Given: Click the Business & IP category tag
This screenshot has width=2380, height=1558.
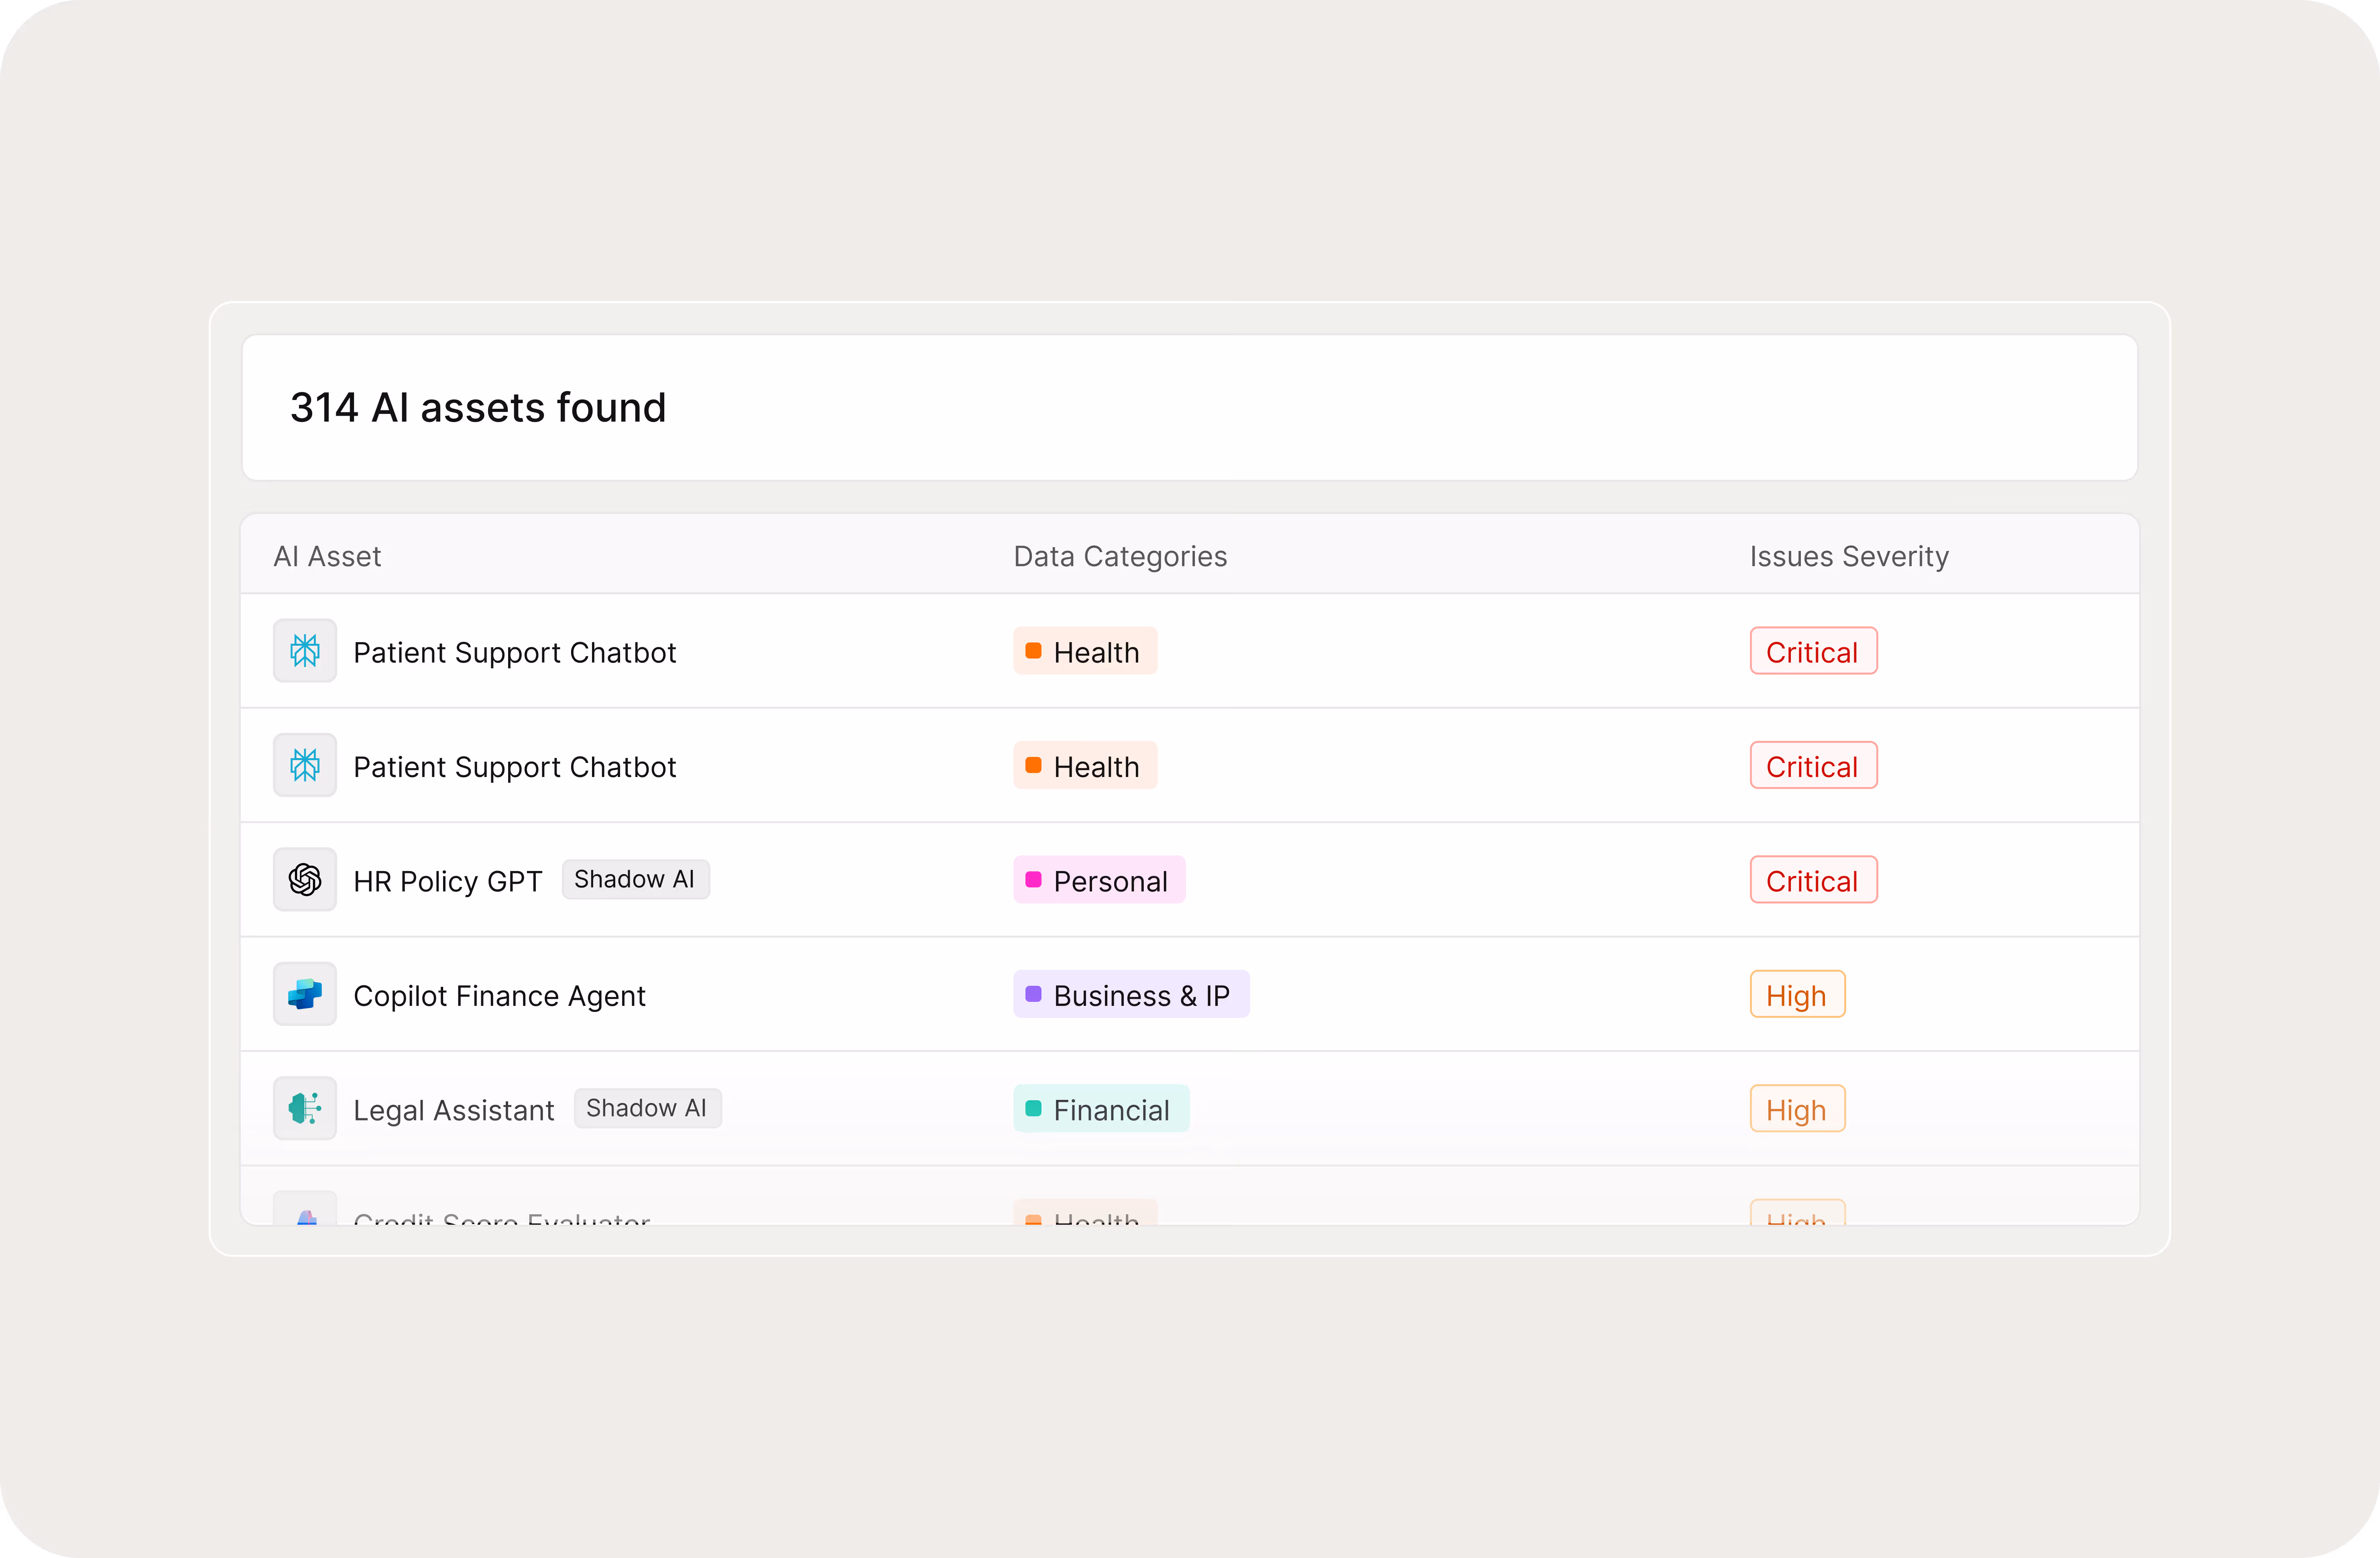Looking at the screenshot, I should click(x=1131, y=995).
